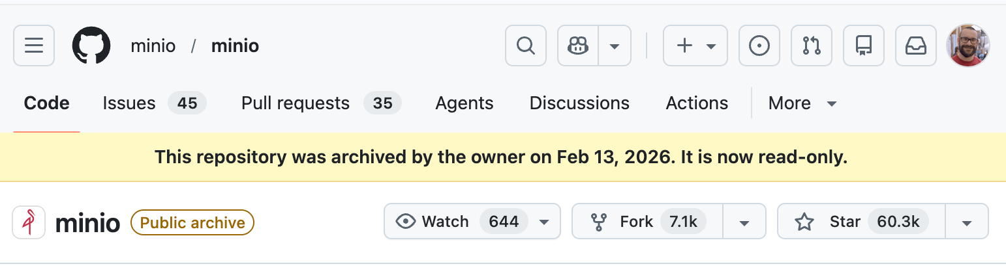
Task: Expand the Copilot dropdown arrow
Action: (614, 46)
